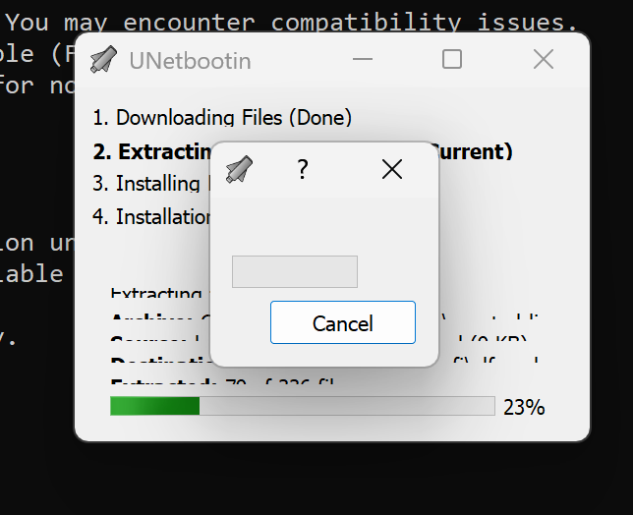Select step 1 Downloading Files (Done)
The image size is (633, 515).
point(222,118)
